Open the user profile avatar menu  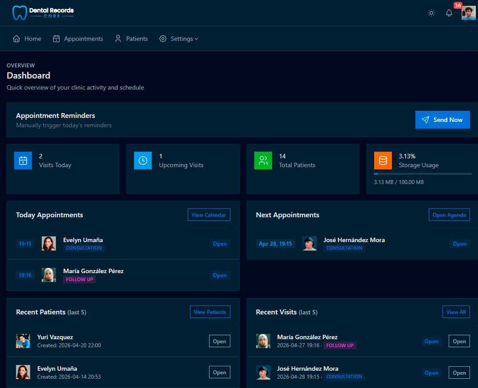pyautogui.click(x=468, y=13)
